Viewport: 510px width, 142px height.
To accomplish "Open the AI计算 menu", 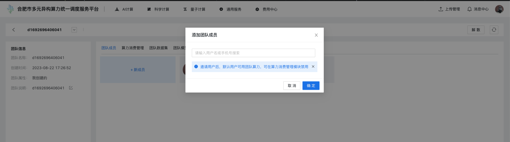I will click(124, 9).
